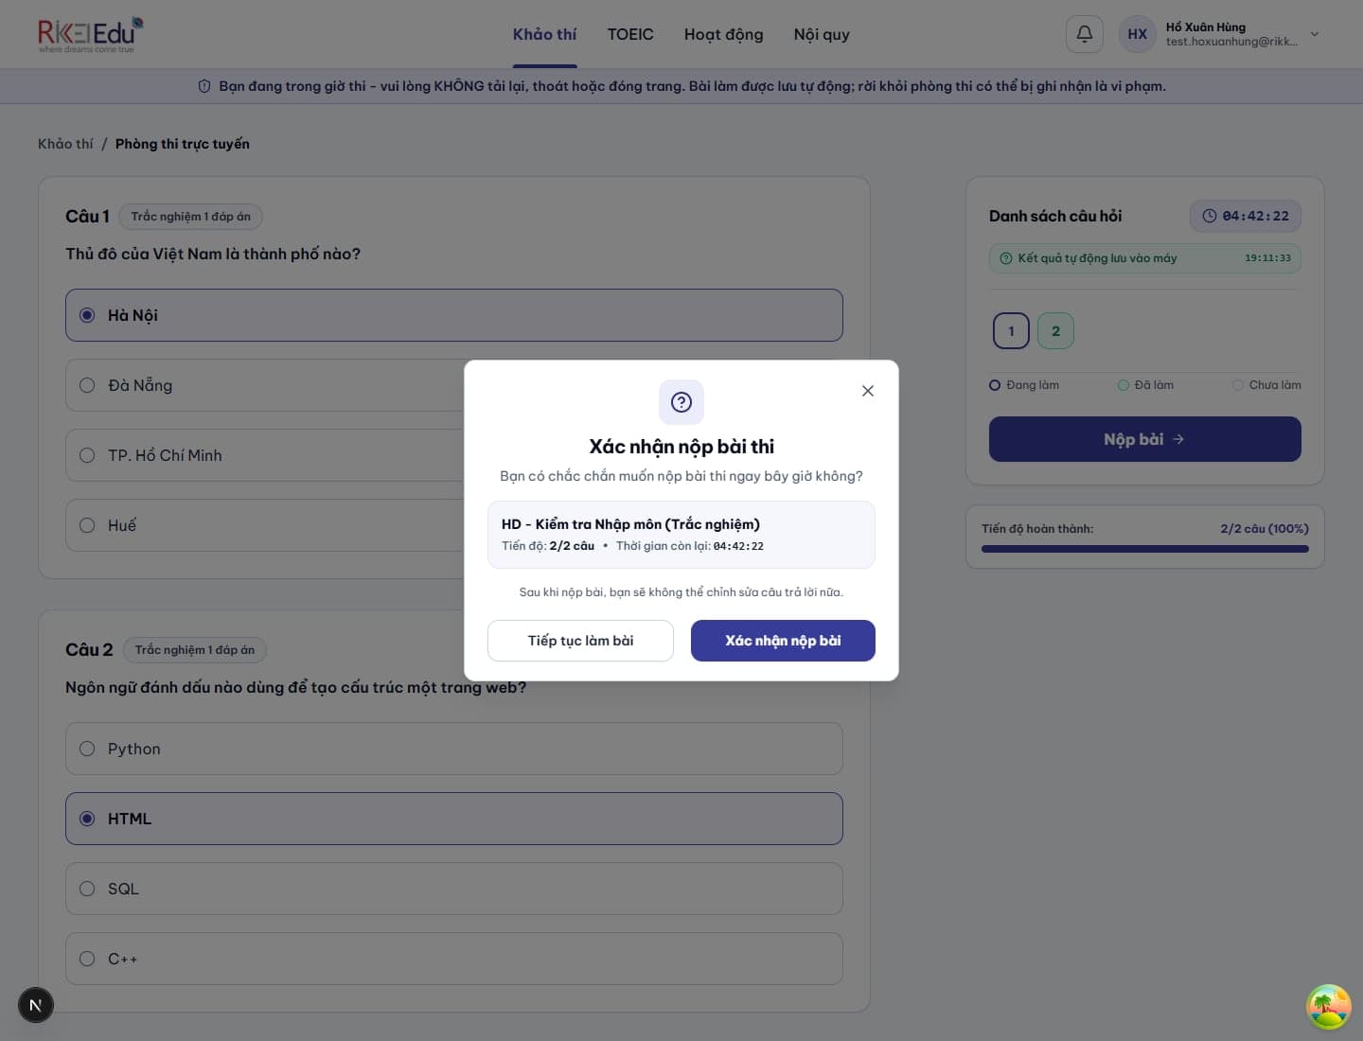Click the shield icon in warning banner

204,86
